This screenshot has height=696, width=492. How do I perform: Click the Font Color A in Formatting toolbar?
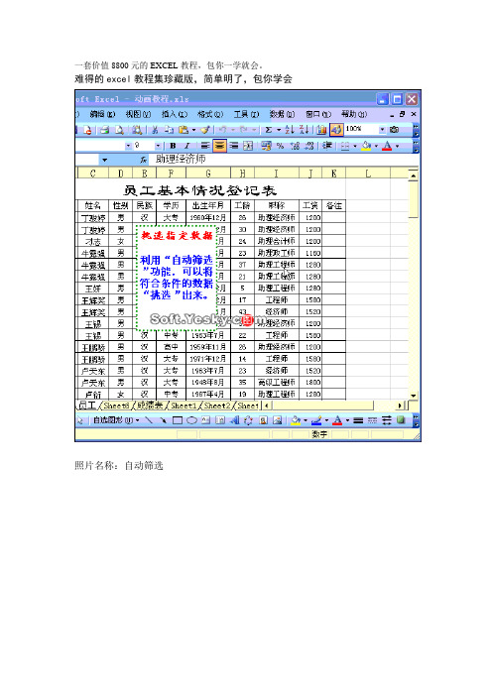click(387, 146)
